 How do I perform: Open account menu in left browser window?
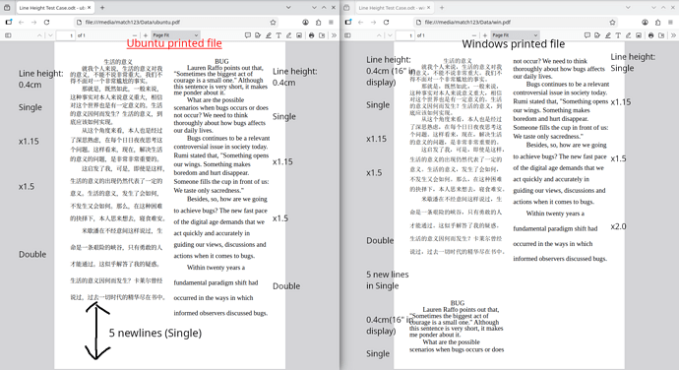(x=305, y=22)
